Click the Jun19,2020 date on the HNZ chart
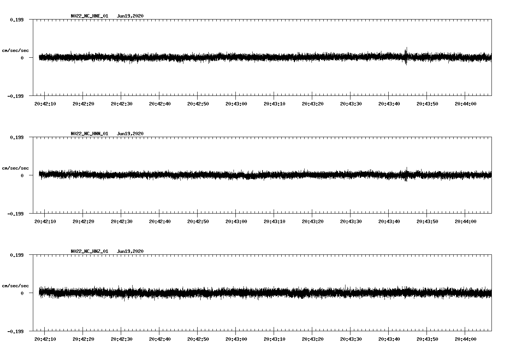The width and height of the screenshot is (519, 353). pyautogui.click(x=130, y=251)
